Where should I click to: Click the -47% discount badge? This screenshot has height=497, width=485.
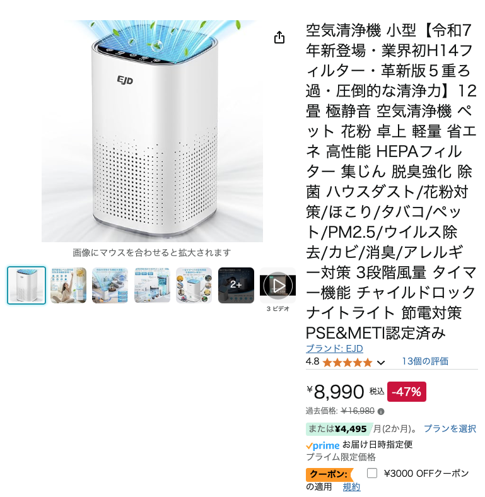407,392
